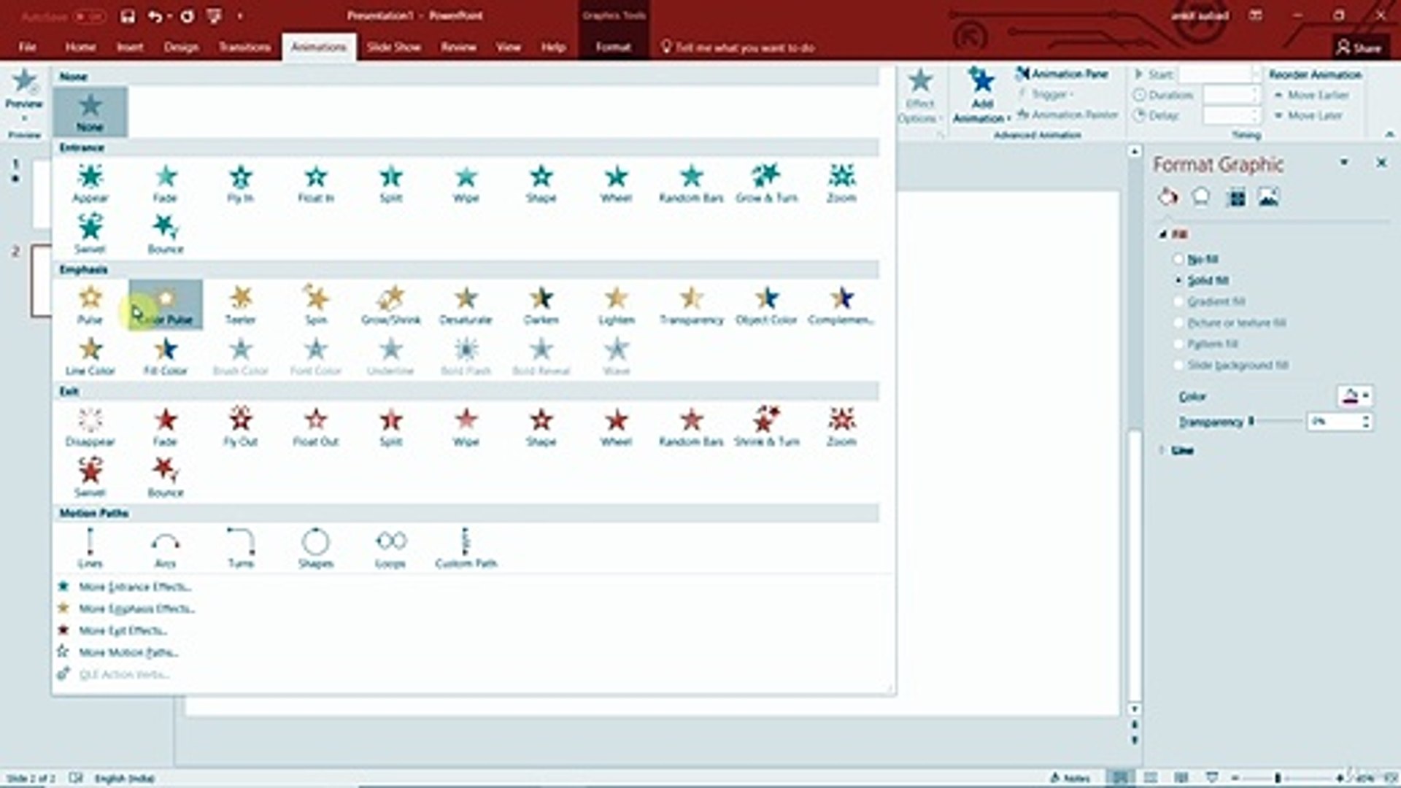The height and width of the screenshot is (788, 1401).
Task: Select the Spin emphasis effect
Action: 315,305
